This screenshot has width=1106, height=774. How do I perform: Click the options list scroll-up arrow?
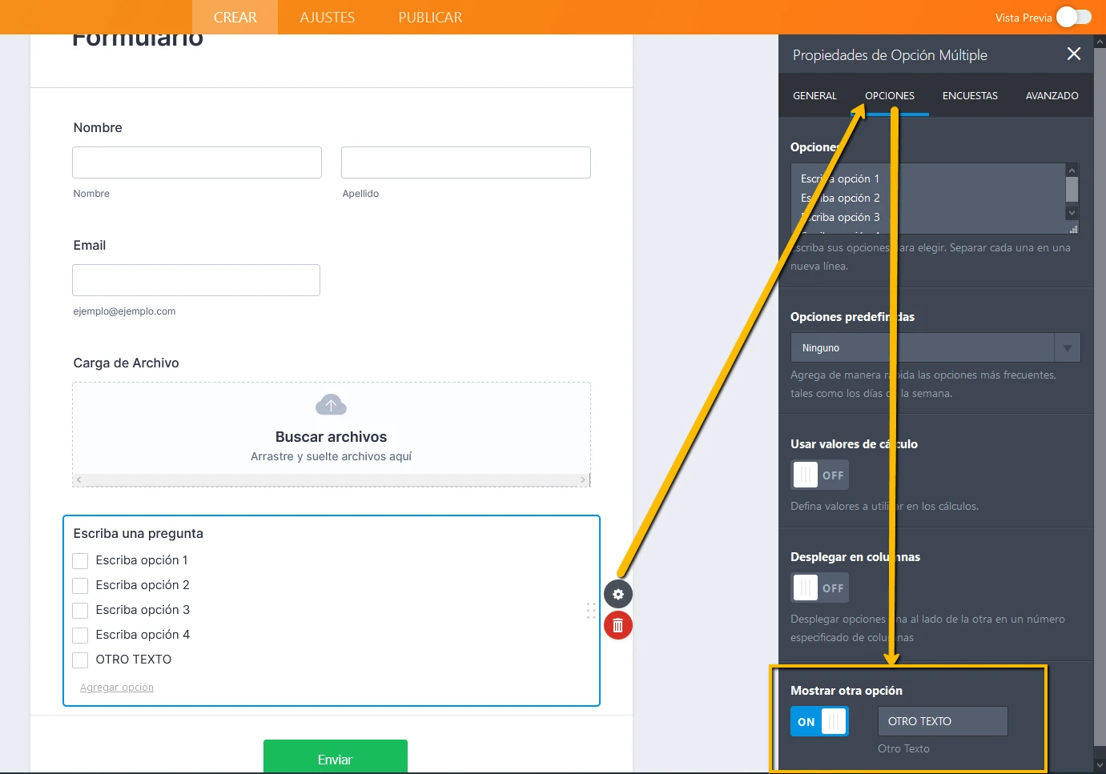1072,170
